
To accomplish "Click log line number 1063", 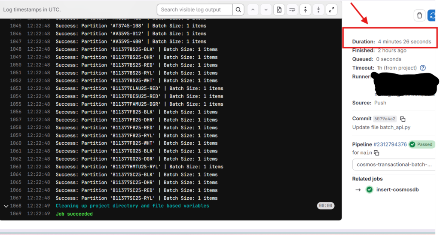I will tap(16, 167).
